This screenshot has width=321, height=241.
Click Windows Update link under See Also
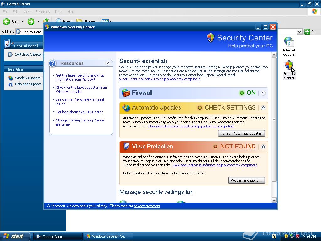click(28, 78)
